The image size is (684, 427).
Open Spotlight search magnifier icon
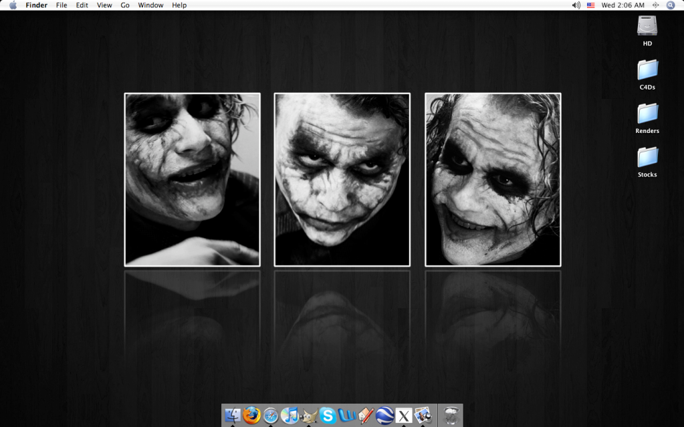tap(671, 5)
